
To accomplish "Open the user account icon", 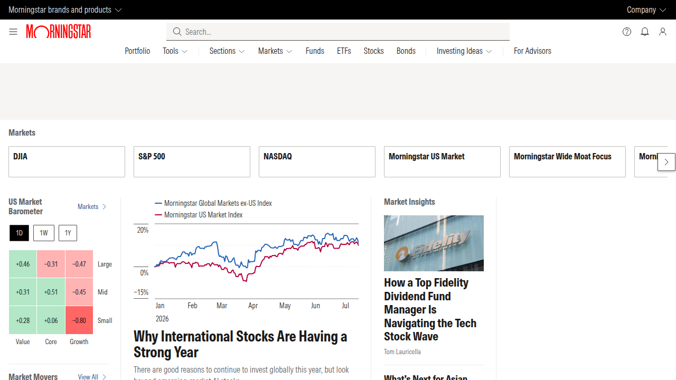I will coord(663,32).
